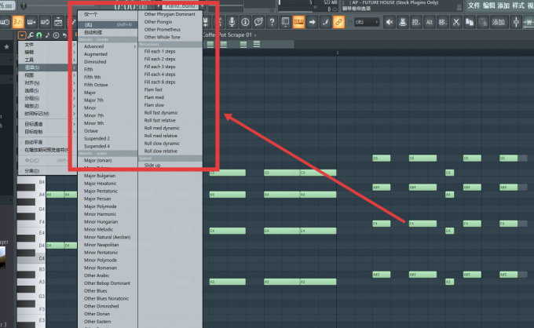Image resolution: width=534 pixels, height=328 pixels.
Task: Toggle the green snap magnet icon
Action: 39,35
